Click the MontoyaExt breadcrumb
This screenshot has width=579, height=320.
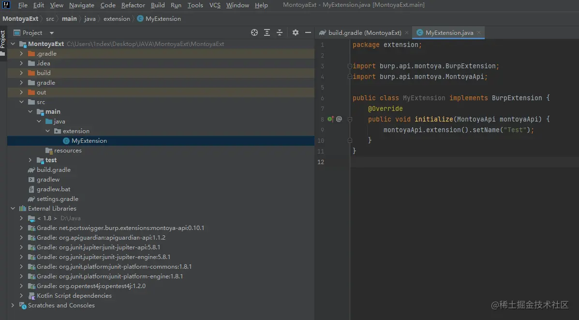coord(20,19)
